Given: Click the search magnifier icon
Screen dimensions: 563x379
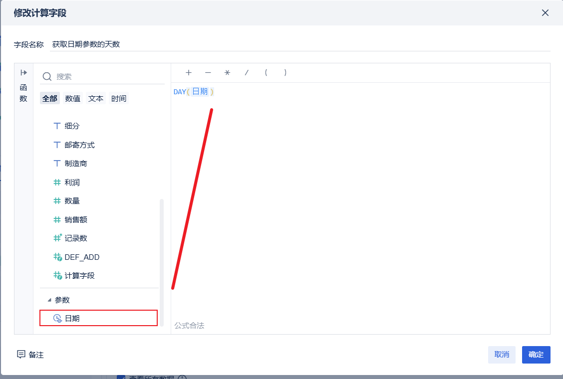Looking at the screenshot, I should pyautogui.click(x=47, y=76).
